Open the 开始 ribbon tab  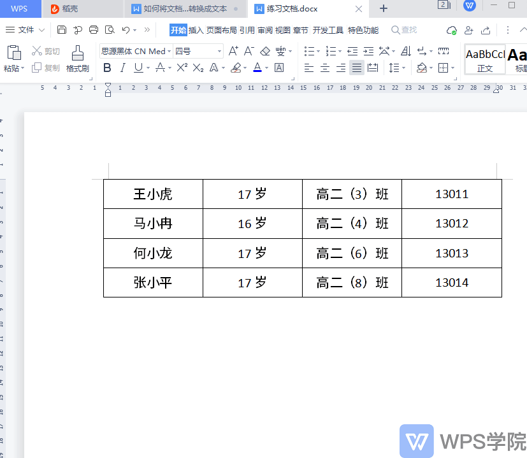[x=178, y=30]
